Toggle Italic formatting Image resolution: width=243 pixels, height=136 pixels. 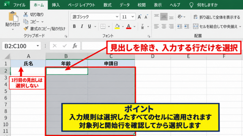[82, 26]
